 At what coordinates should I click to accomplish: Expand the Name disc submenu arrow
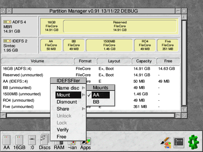coord(84,88)
